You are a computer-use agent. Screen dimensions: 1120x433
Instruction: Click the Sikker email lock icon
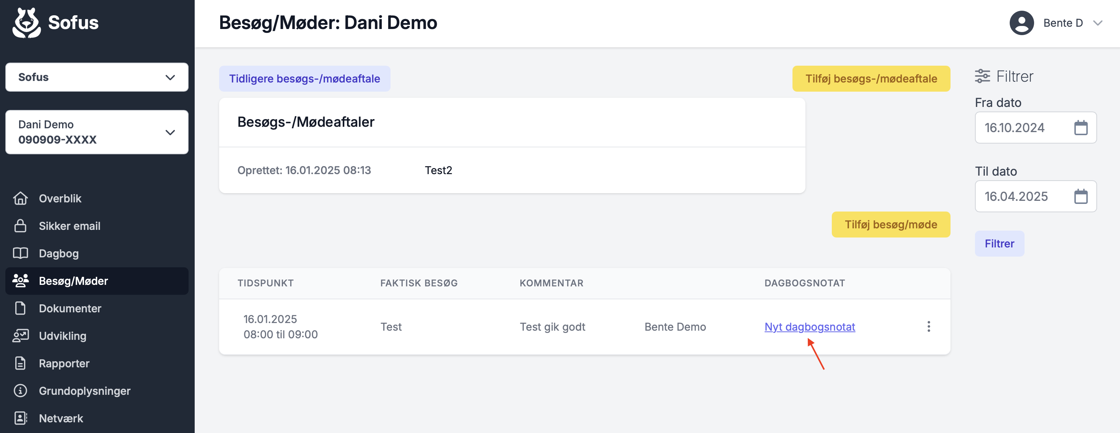(21, 226)
